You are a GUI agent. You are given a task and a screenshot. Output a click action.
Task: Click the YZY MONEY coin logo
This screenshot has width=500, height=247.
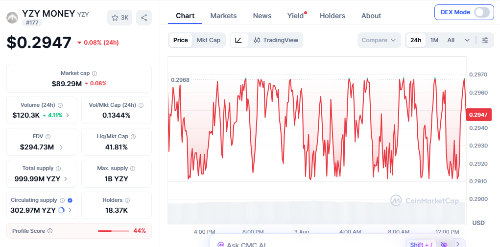coord(12,18)
